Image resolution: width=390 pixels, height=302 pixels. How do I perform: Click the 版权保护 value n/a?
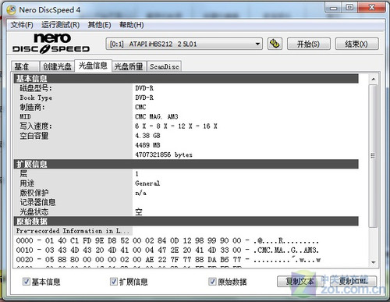coord(140,193)
